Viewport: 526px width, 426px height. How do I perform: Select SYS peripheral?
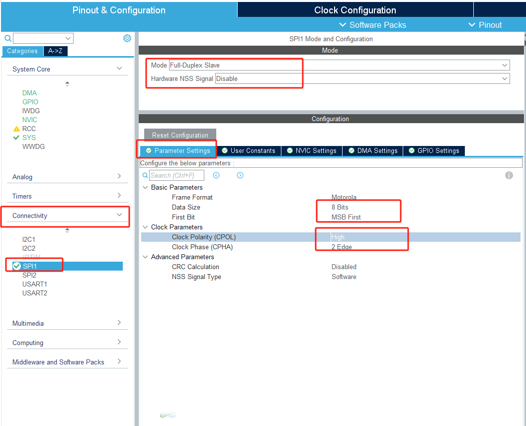pos(29,138)
